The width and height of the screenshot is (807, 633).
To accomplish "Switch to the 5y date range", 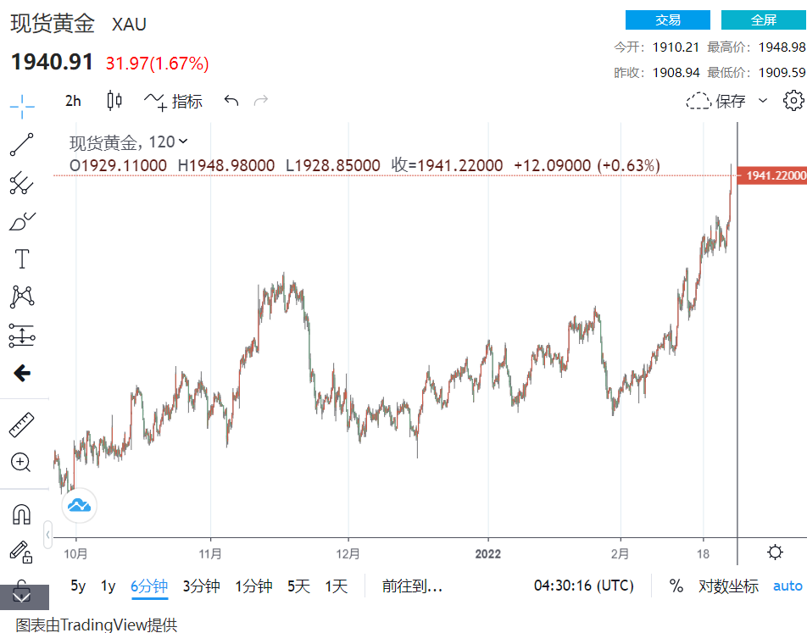I will click(x=78, y=586).
